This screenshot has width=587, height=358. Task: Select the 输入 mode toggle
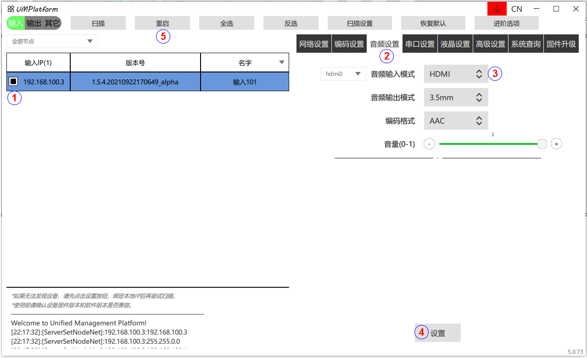16,23
